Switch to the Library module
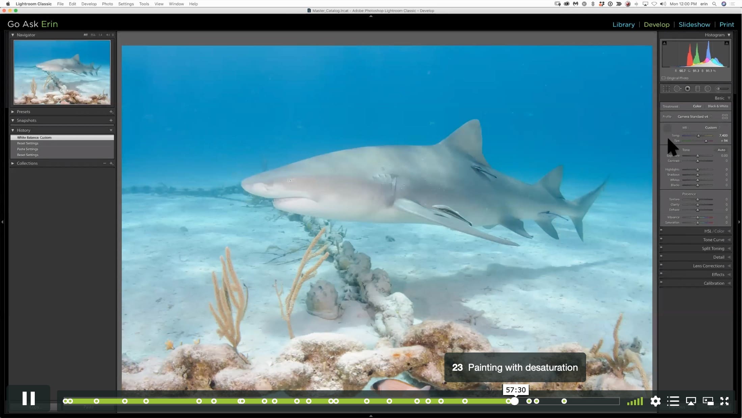742x418 pixels. (623, 25)
